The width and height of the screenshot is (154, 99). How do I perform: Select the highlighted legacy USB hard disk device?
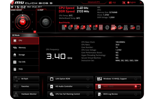[x=113, y=27]
